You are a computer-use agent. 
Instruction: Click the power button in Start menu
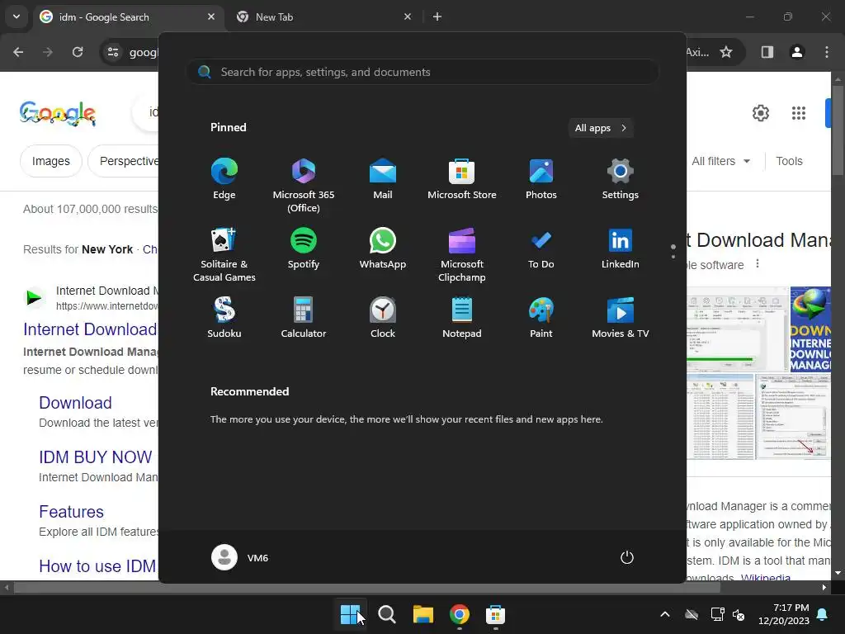click(x=627, y=557)
